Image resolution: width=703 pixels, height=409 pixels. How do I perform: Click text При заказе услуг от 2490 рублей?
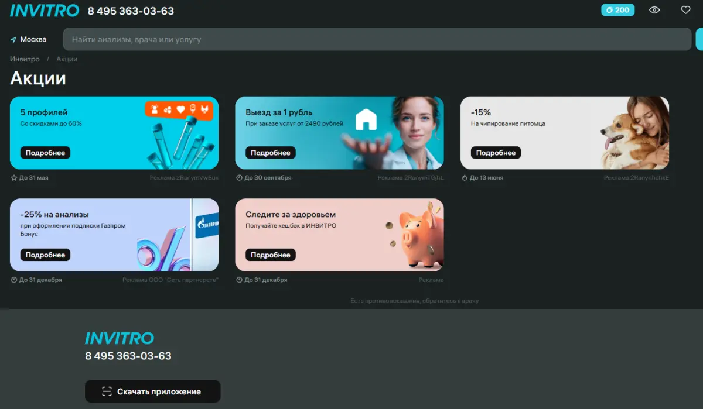pyautogui.click(x=295, y=123)
